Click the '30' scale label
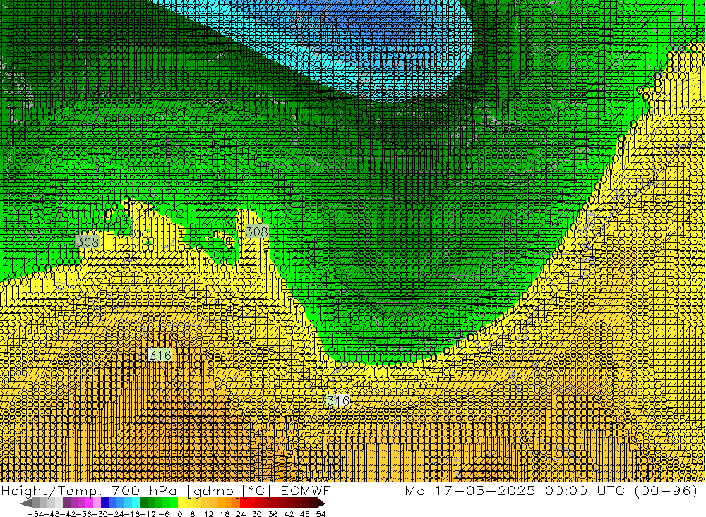 pos(257,514)
